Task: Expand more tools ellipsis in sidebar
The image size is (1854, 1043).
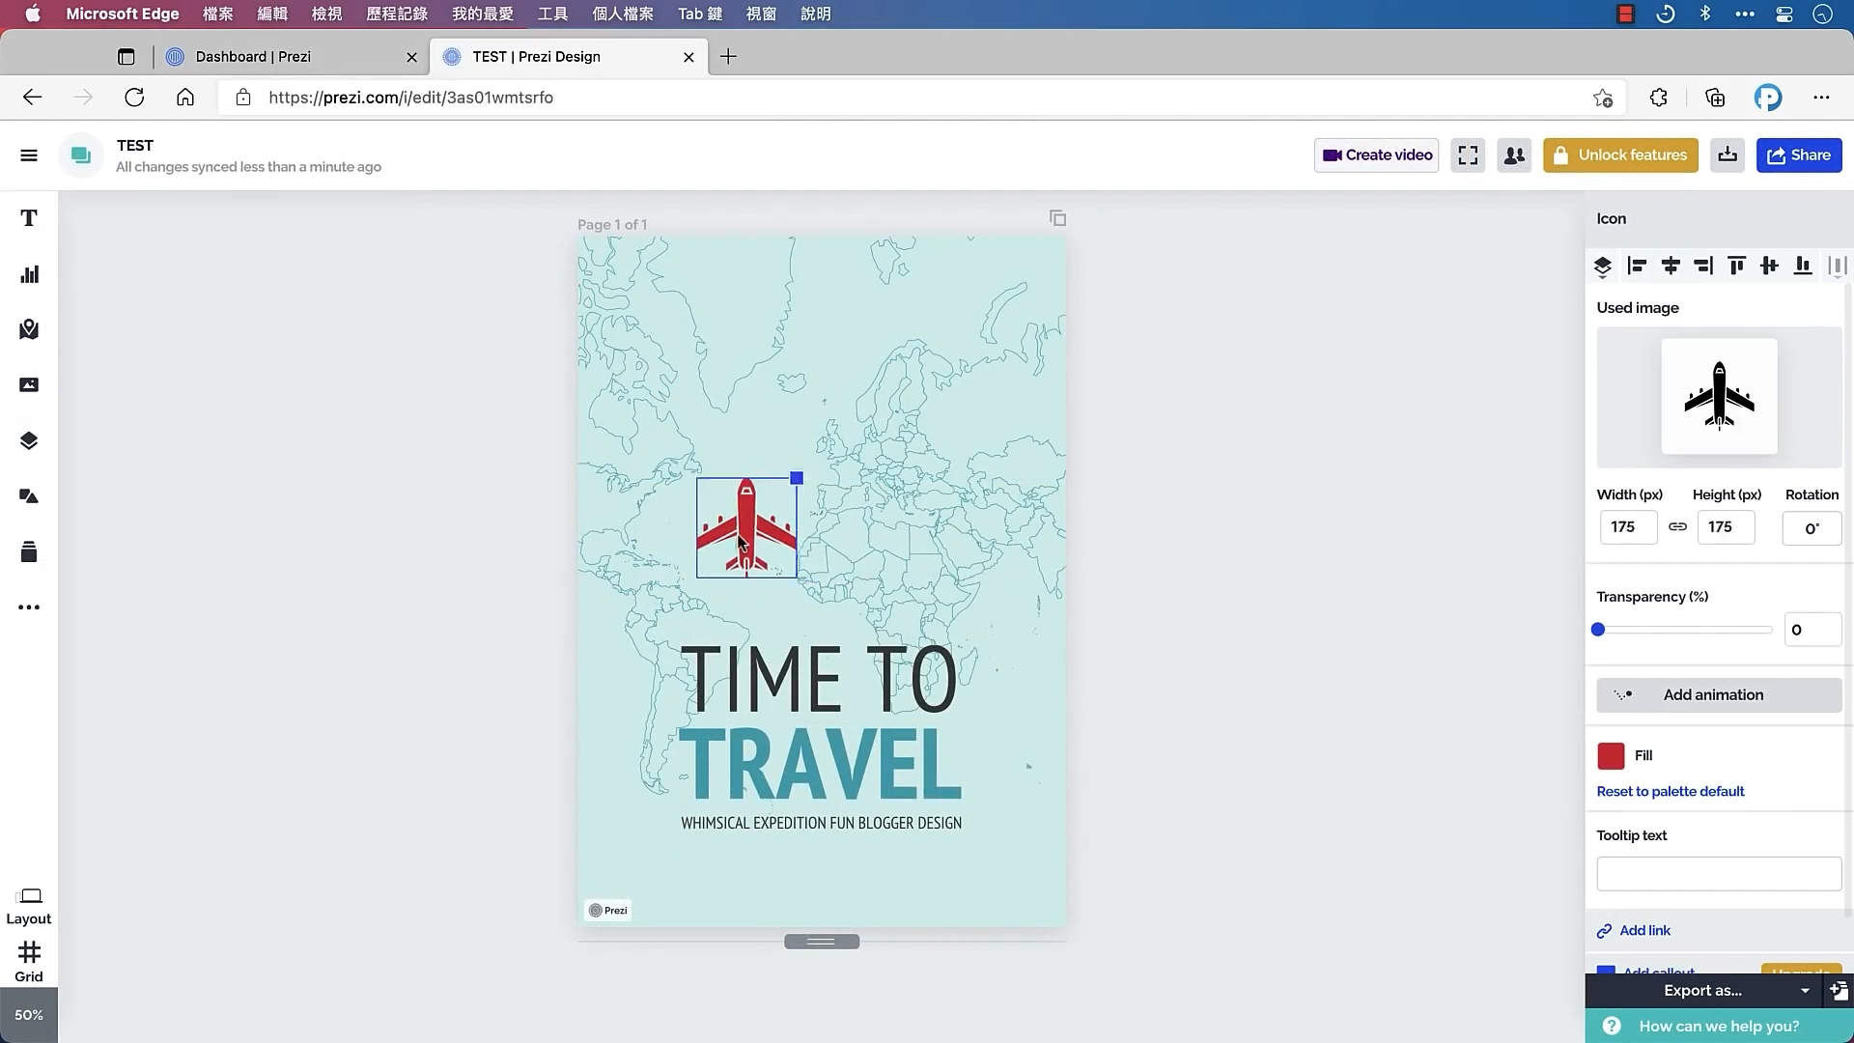Action: click(x=29, y=607)
